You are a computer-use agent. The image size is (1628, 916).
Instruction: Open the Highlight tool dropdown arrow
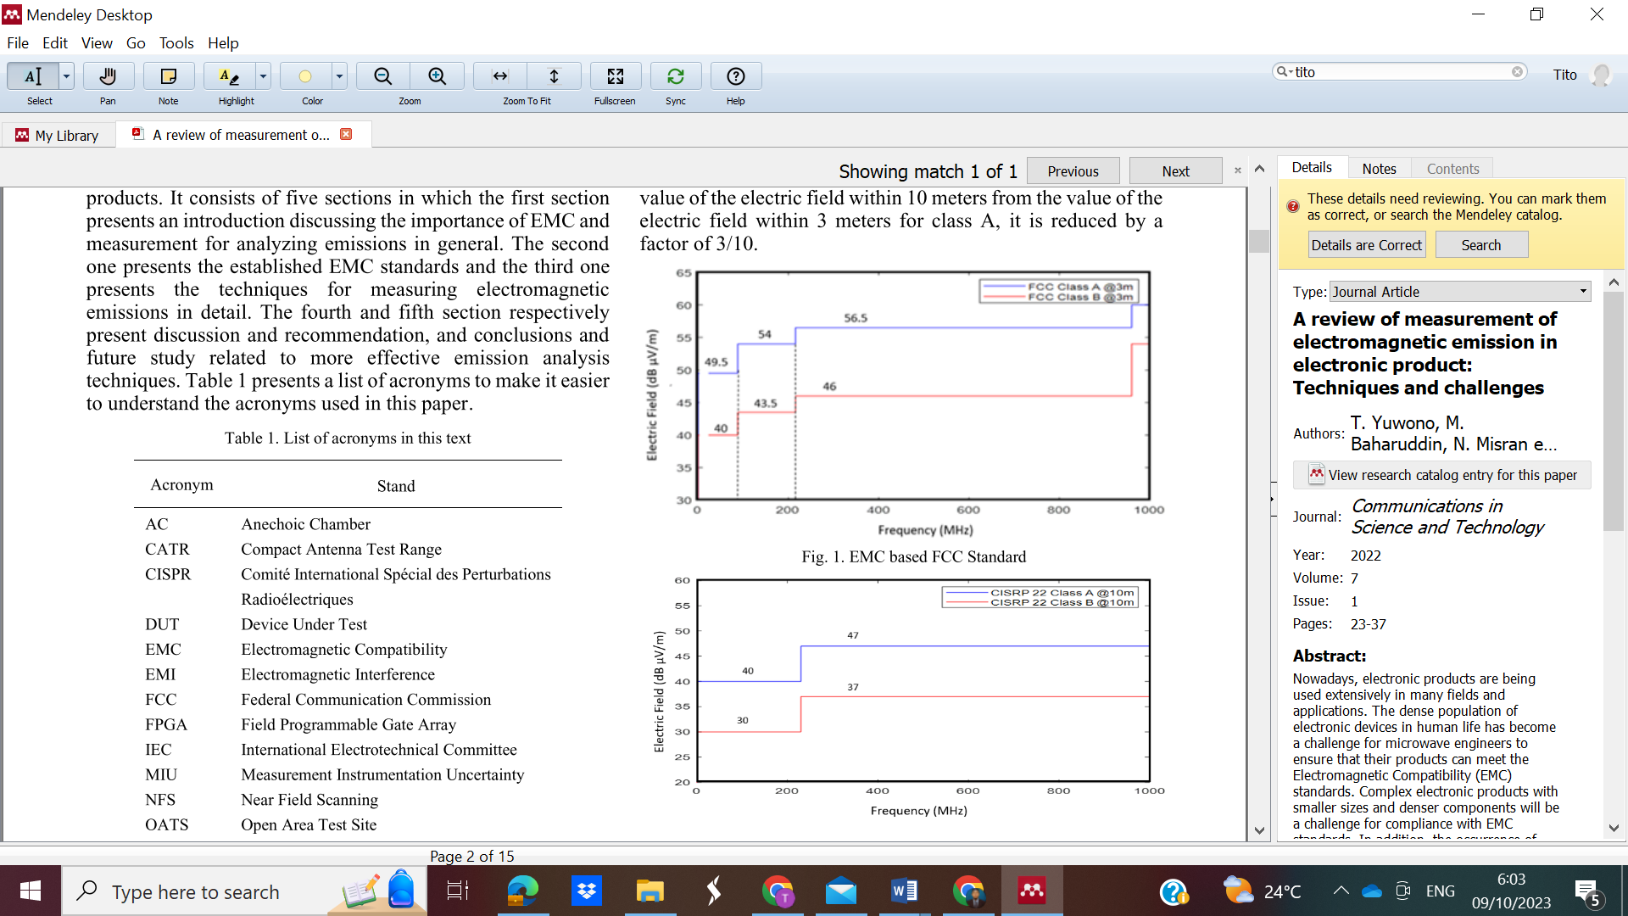tap(263, 76)
